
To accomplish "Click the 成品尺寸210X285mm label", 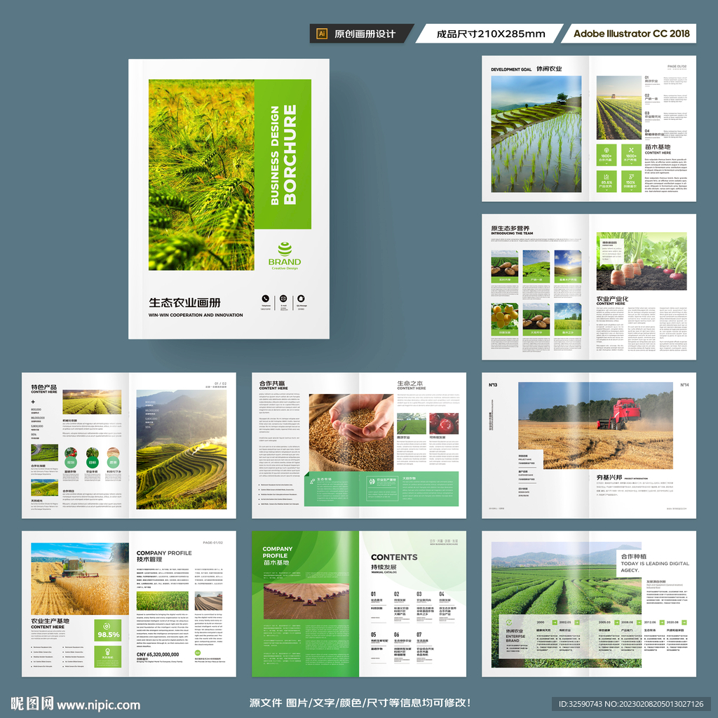I will coord(491,34).
